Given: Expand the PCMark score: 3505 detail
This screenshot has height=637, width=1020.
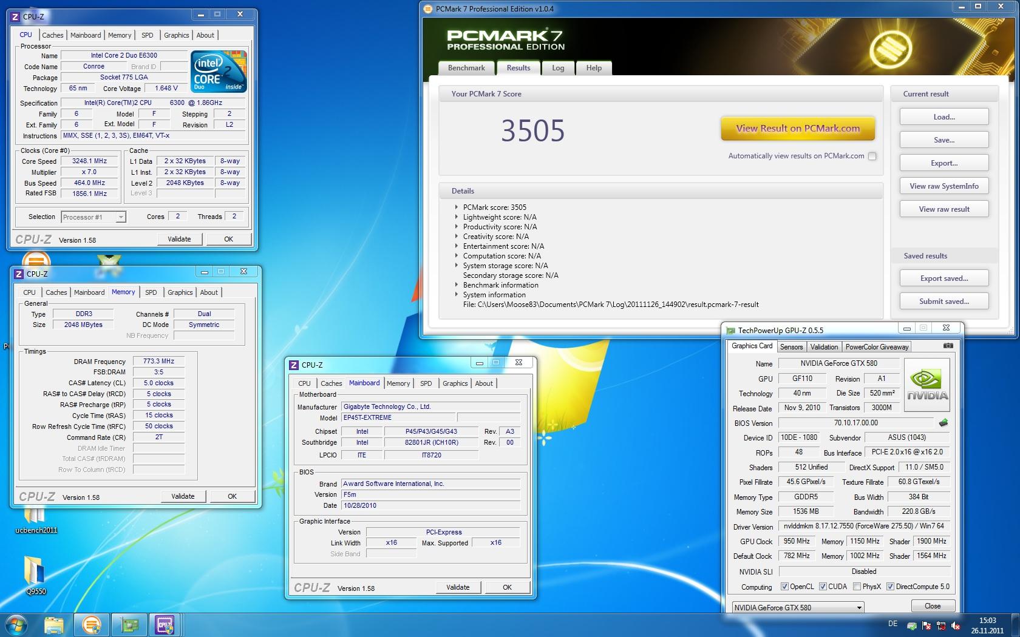Looking at the screenshot, I should click(457, 207).
